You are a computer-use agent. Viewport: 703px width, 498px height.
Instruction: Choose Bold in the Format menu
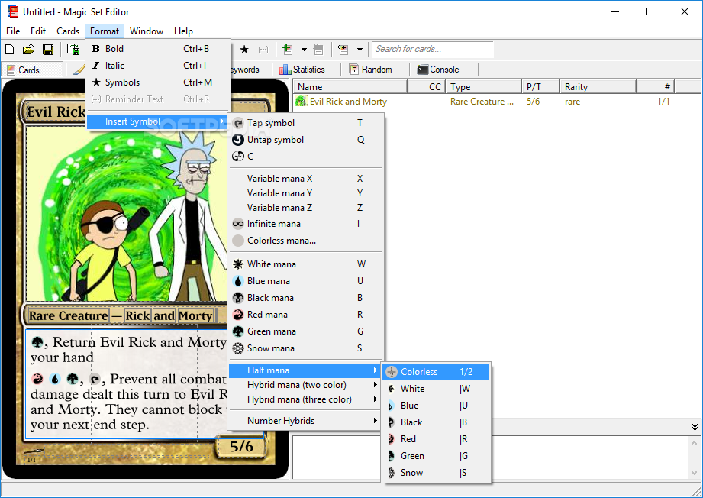(158, 48)
